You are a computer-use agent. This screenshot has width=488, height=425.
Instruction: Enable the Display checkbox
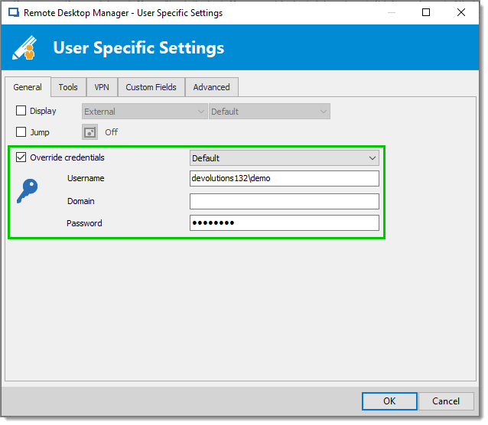click(x=21, y=111)
